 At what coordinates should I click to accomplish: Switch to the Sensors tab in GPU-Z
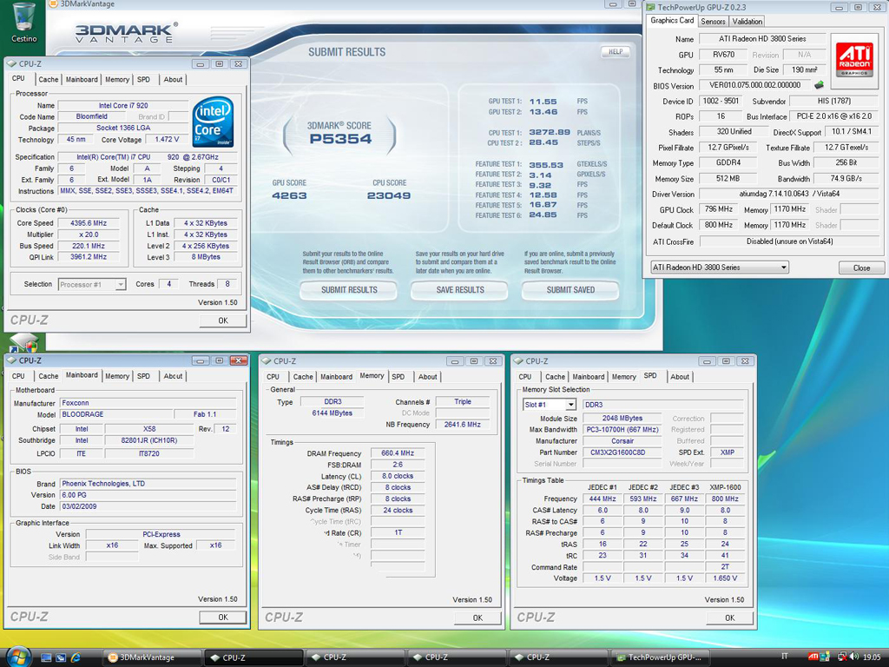pos(713,22)
